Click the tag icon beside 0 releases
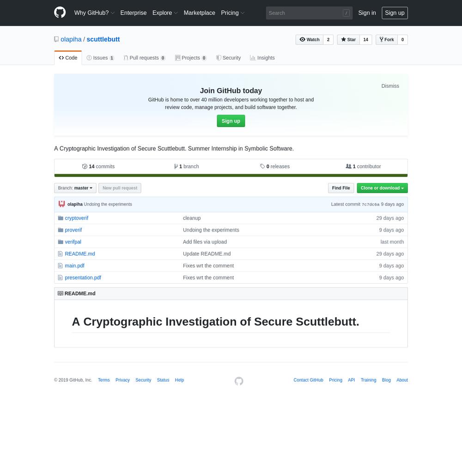The height and width of the screenshot is (462, 462). (262, 166)
